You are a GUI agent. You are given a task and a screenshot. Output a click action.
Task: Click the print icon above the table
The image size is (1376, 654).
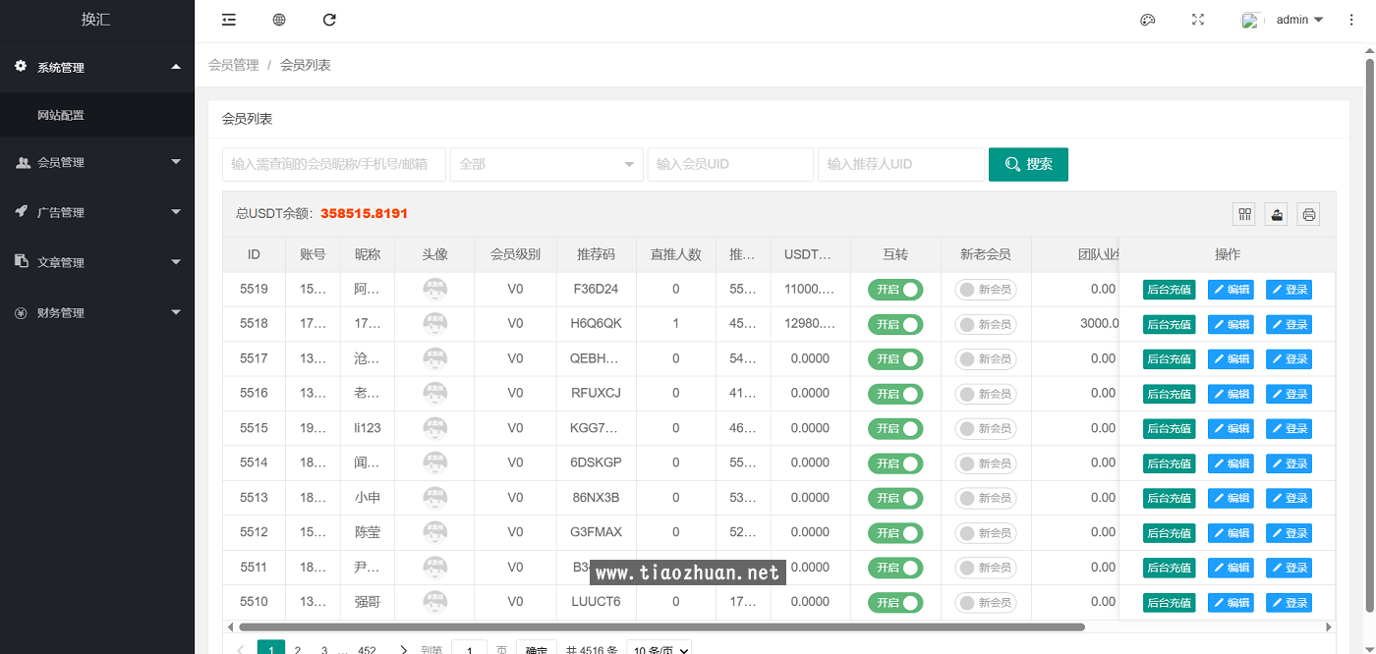point(1308,214)
